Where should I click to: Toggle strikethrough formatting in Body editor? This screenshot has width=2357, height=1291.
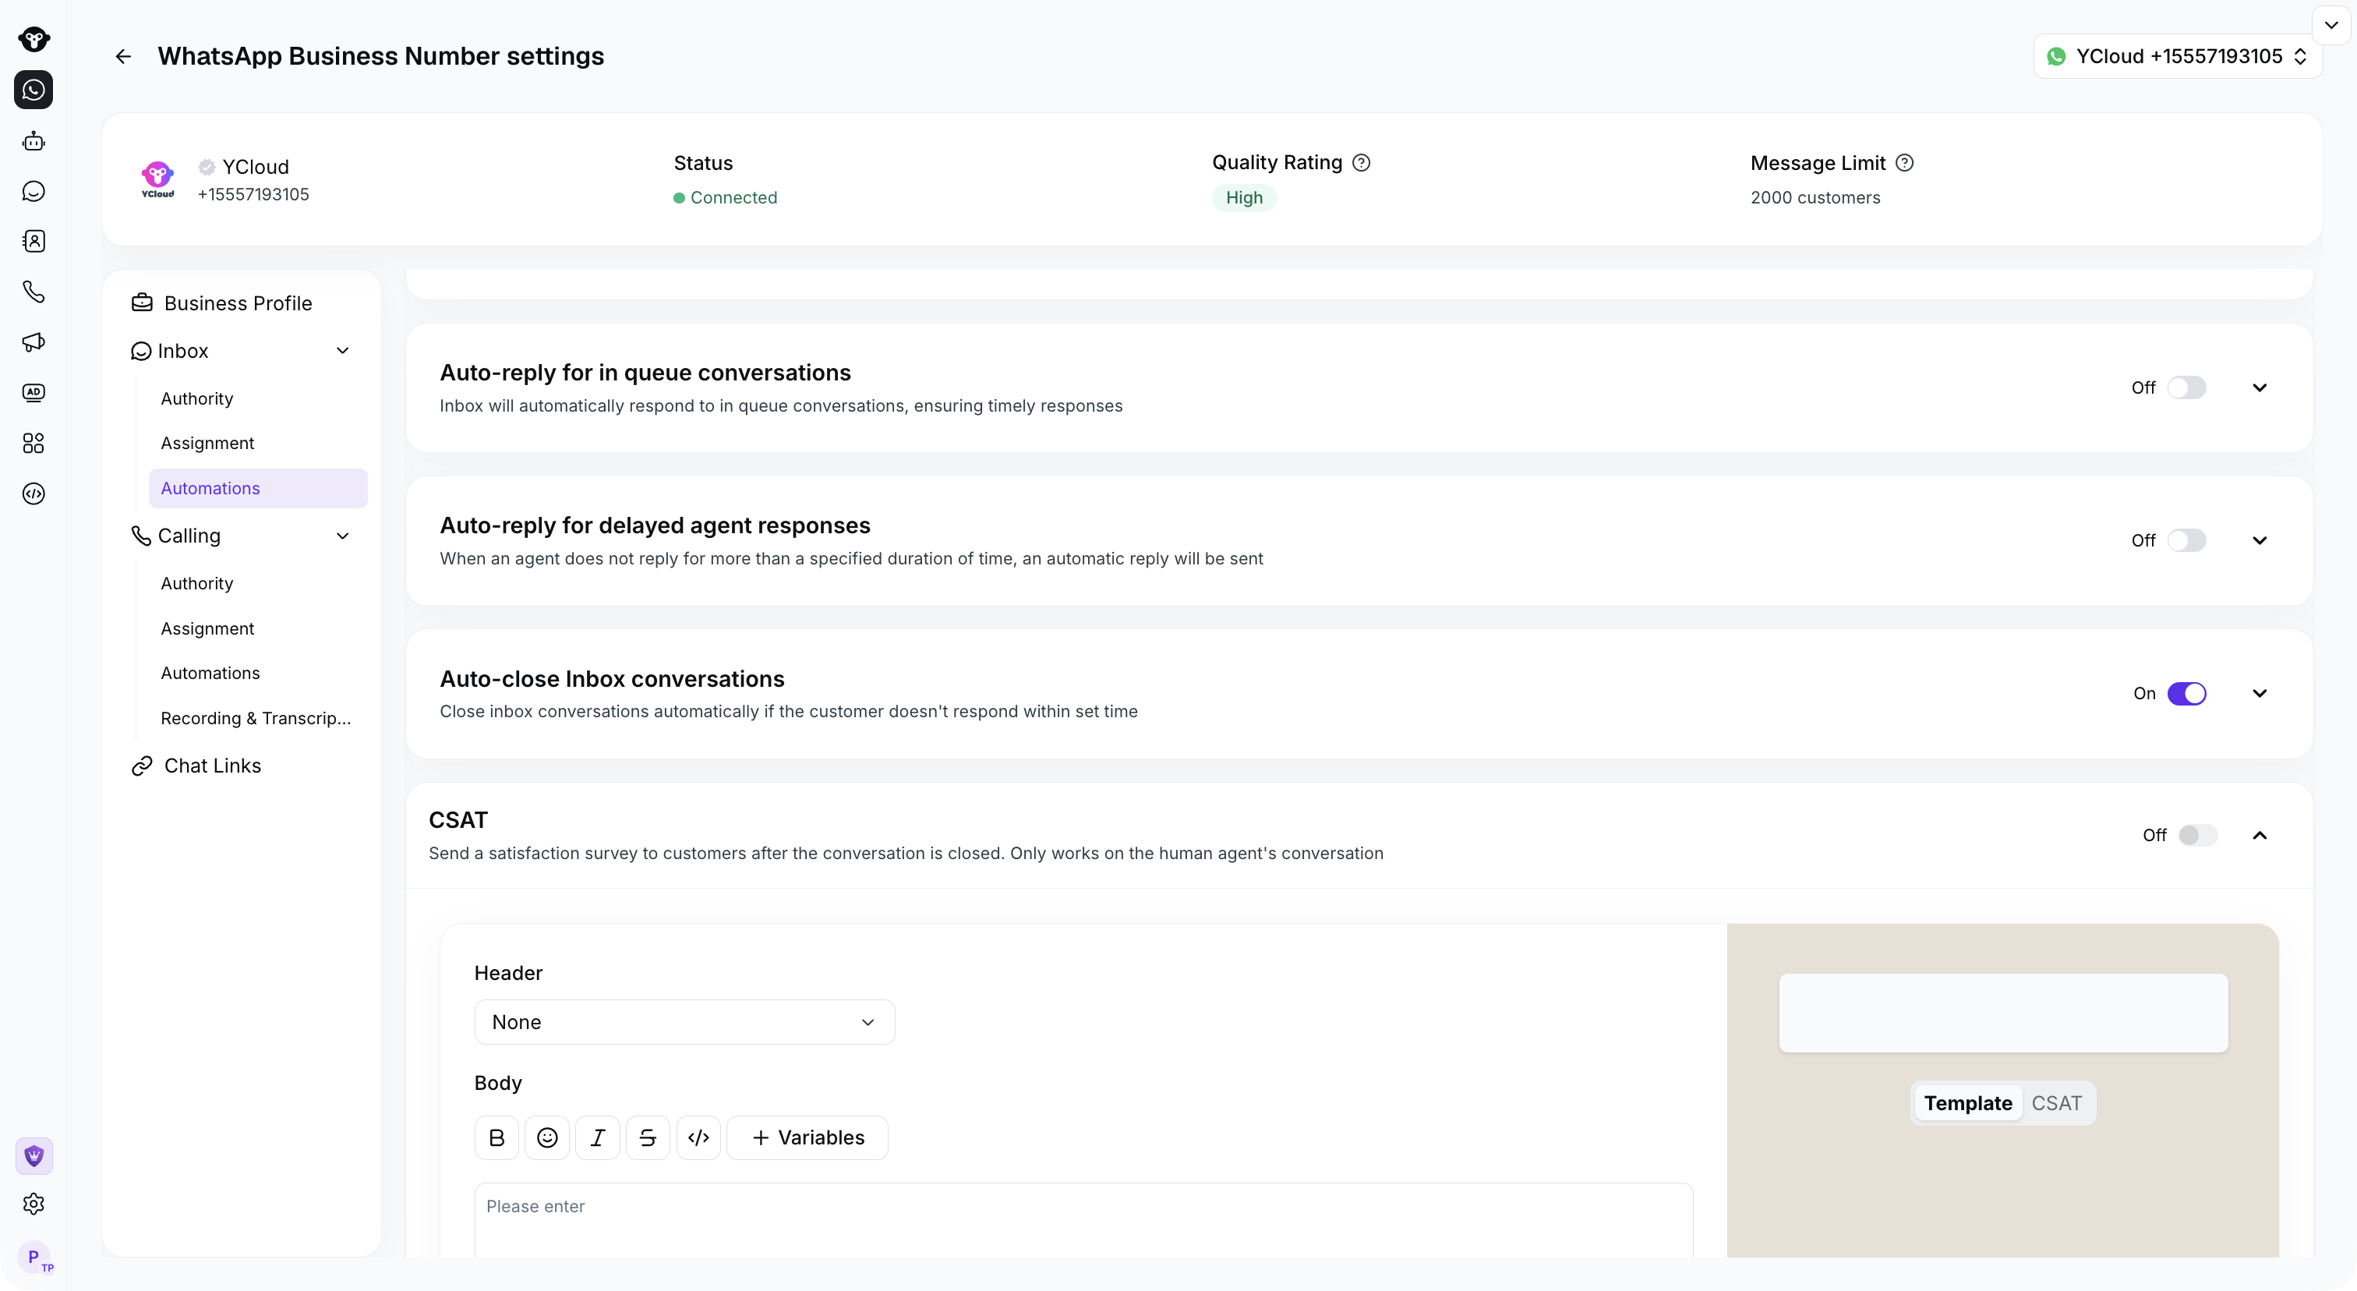(x=648, y=1138)
